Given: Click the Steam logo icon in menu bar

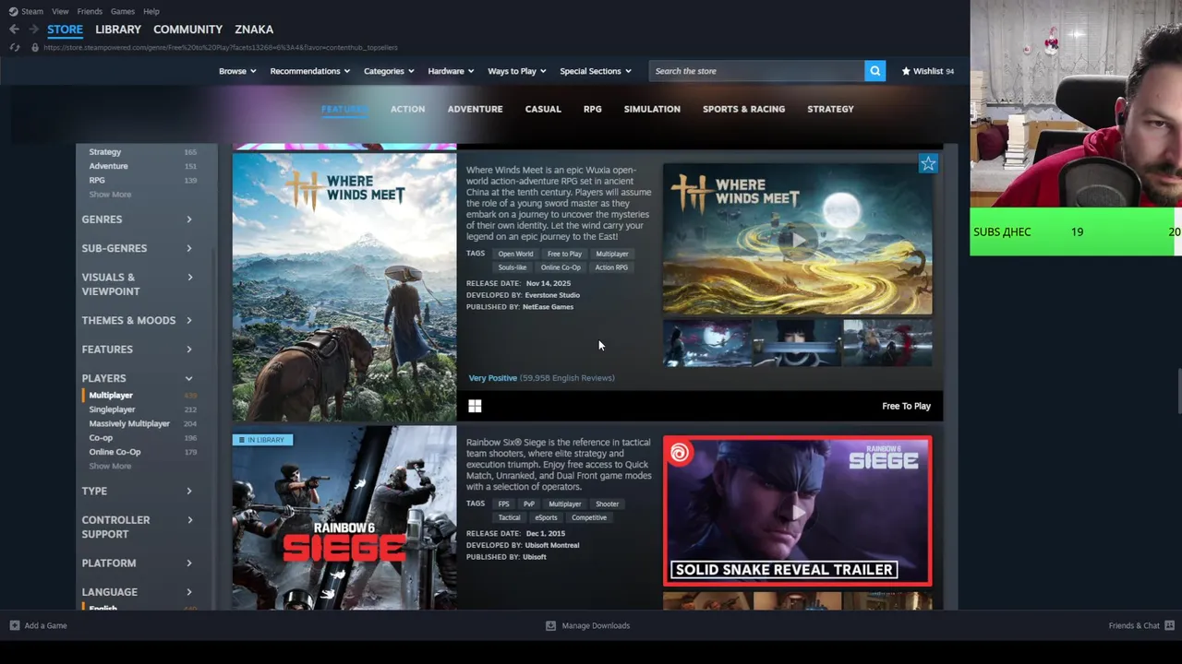Looking at the screenshot, I should click(13, 11).
